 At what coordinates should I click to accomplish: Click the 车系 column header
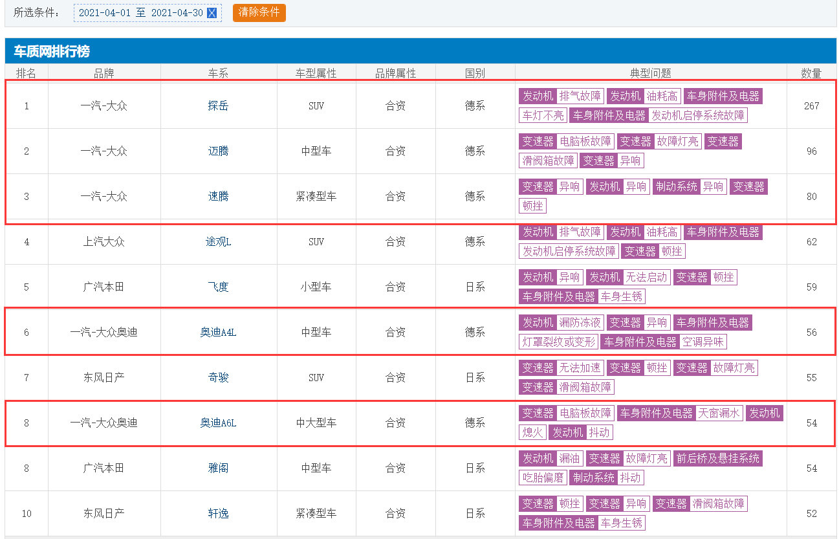[219, 73]
